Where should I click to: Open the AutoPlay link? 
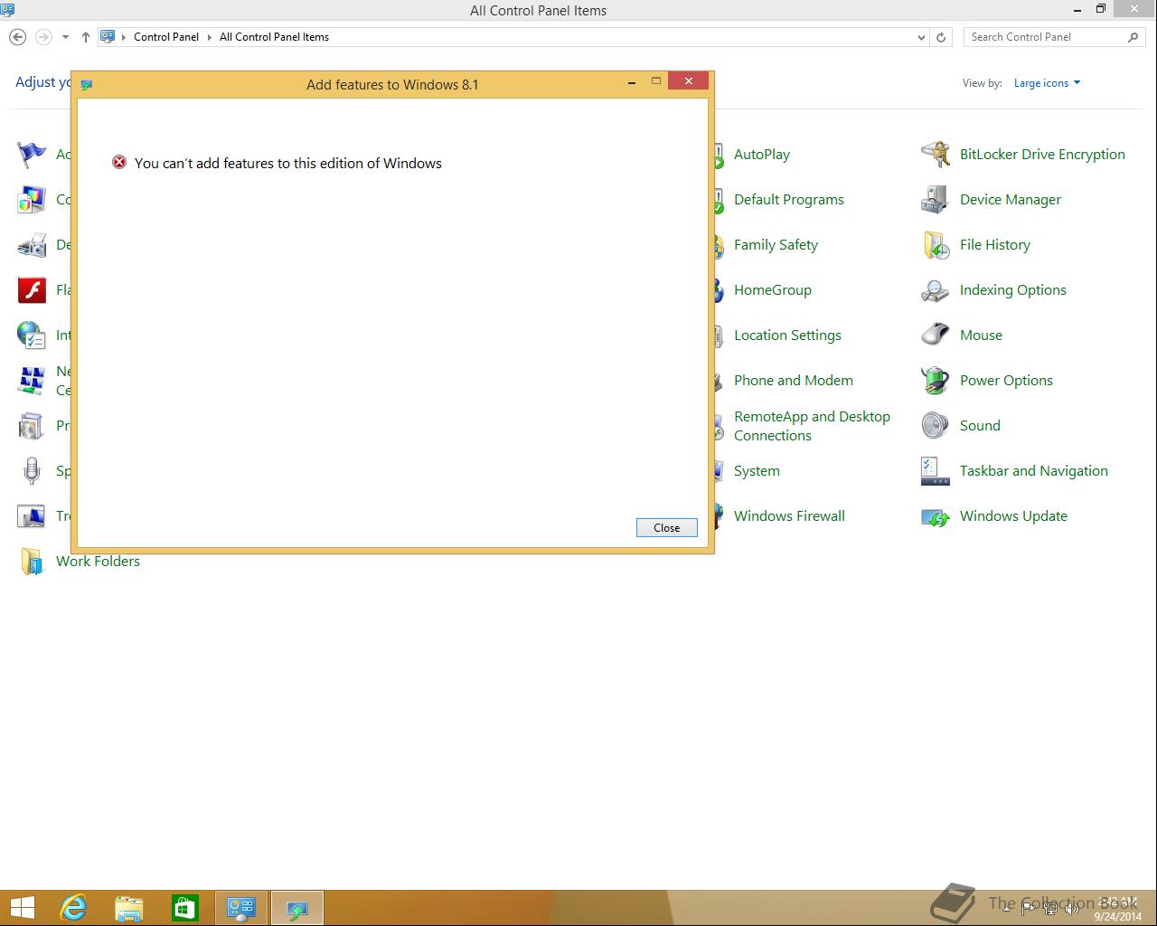tap(762, 155)
